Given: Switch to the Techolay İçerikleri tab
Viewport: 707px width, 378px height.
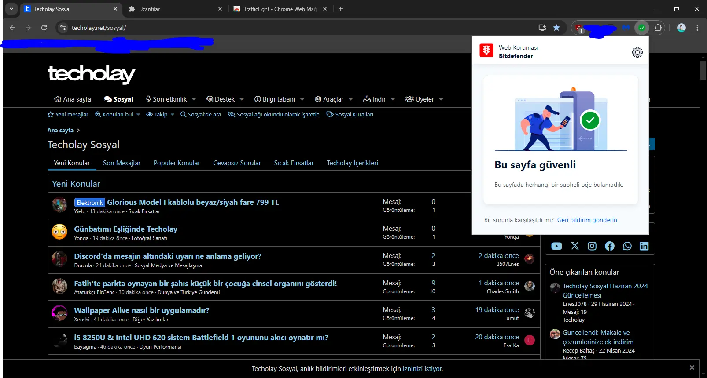Looking at the screenshot, I should point(352,163).
